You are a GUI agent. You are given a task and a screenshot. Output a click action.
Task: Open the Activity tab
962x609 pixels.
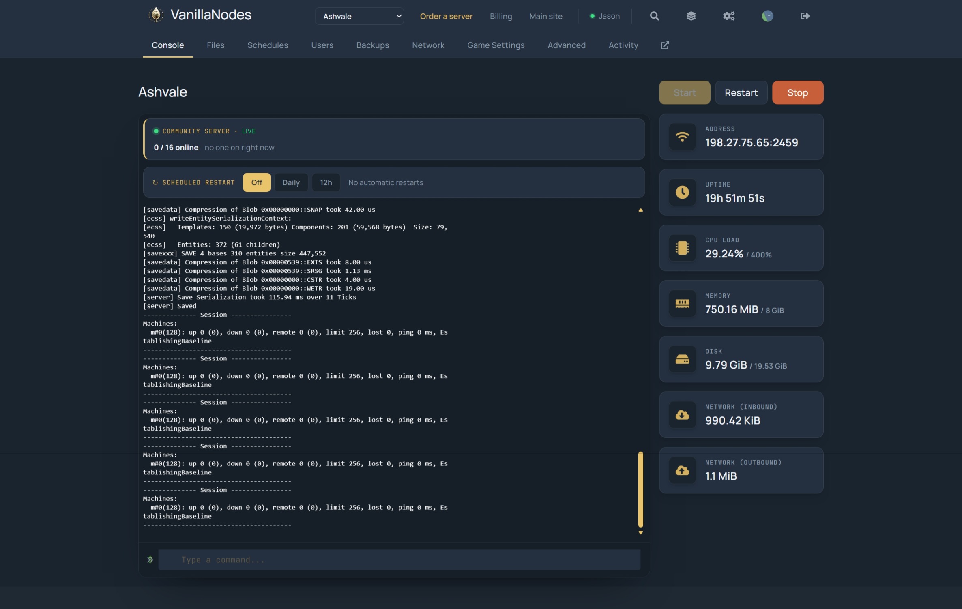623,45
